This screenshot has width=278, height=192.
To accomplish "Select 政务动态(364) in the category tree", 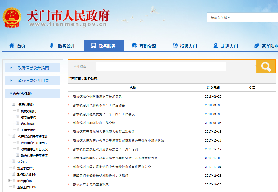I will [26, 174].
